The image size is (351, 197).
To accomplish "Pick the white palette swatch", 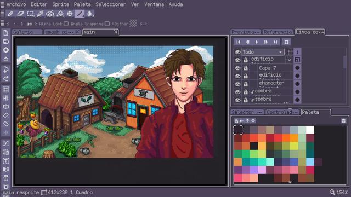I will 310,130.
